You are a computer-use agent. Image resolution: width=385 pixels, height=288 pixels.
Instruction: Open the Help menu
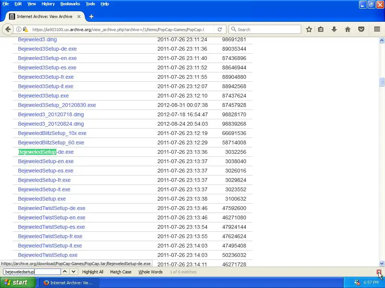click(105, 4)
